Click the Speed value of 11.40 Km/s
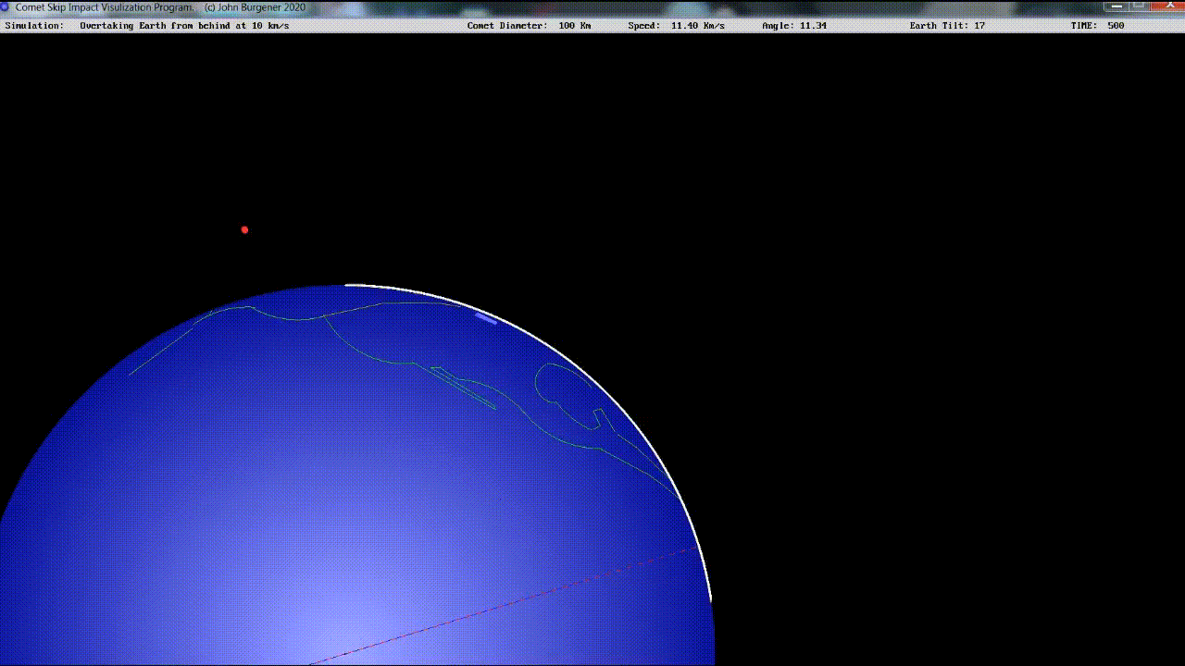Screen dimensions: 1185x666 [702, 26]
